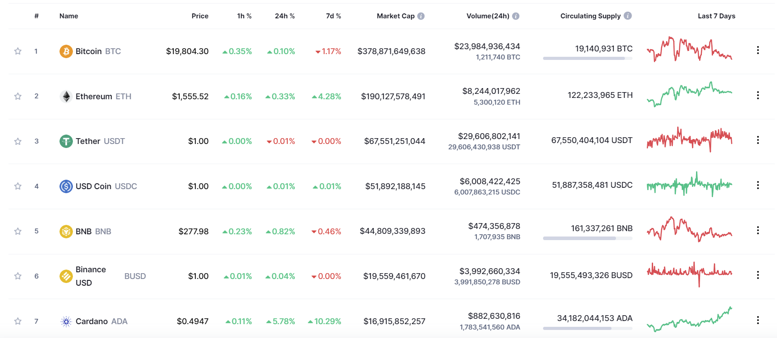The height and width of the screenshot is (338, 777).
Task: Open Bitcoin's Last 7 Days sparkline chart
Action: (689, 50)
